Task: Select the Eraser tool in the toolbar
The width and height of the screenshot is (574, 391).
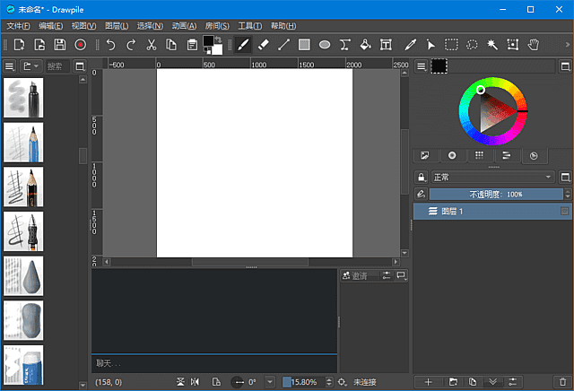Action: point(263,44)
